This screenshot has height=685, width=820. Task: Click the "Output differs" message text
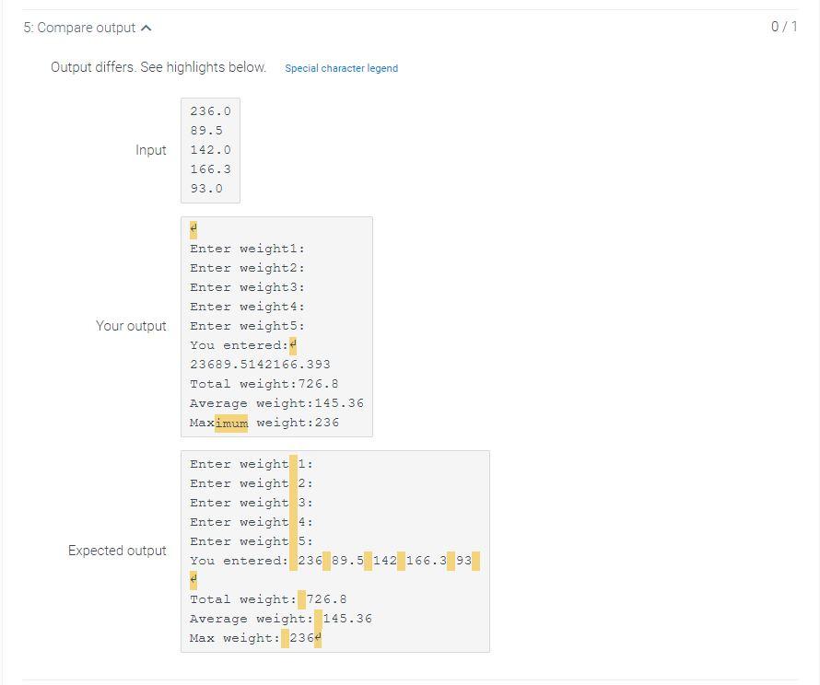(x=156, y=68)
